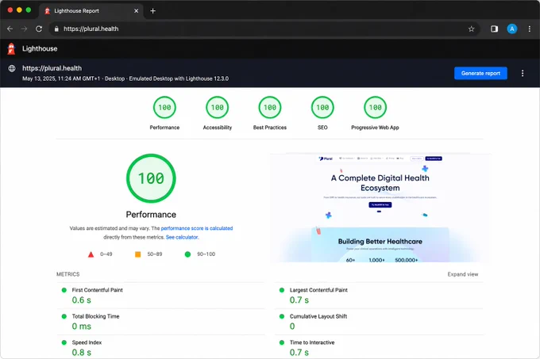Open Lighthouse report tools three-dot menu
Screen dimensions: 540x359
[x=523, y=73]
